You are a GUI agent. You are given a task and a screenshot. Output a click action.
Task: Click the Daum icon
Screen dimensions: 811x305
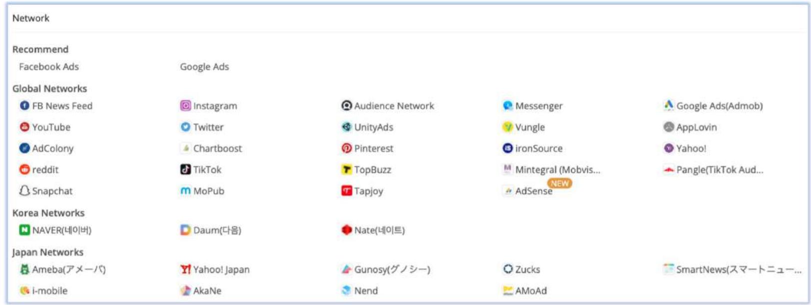pyautogui.click(x=185, y=230)
